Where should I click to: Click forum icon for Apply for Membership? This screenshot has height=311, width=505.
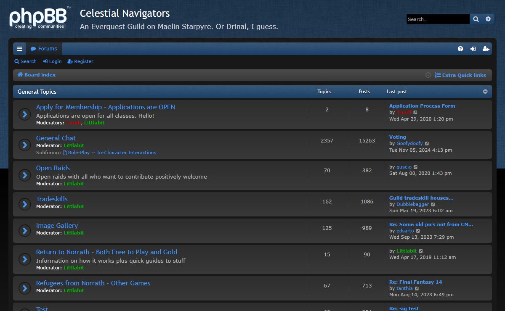pyautogui.click(x=25, y=114)
